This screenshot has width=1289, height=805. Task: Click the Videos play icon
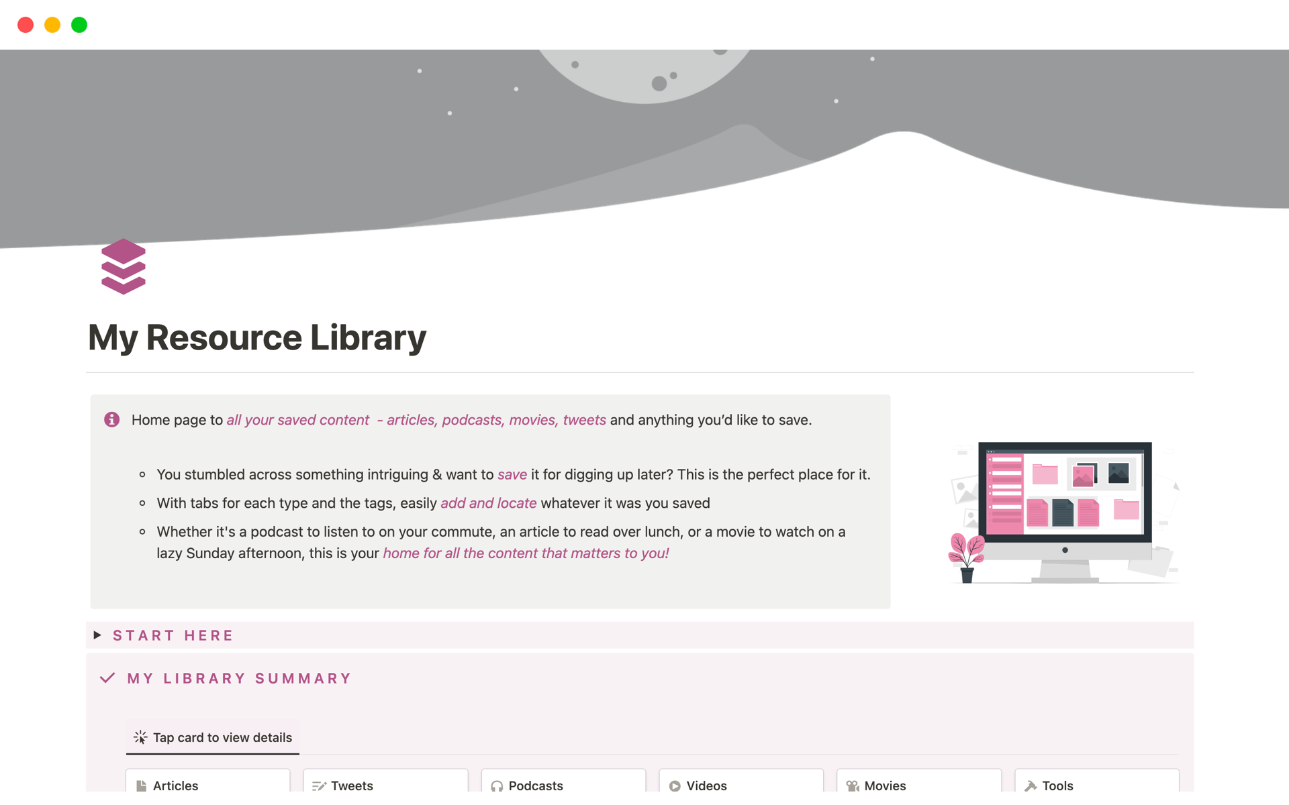(x=675, y=786)
